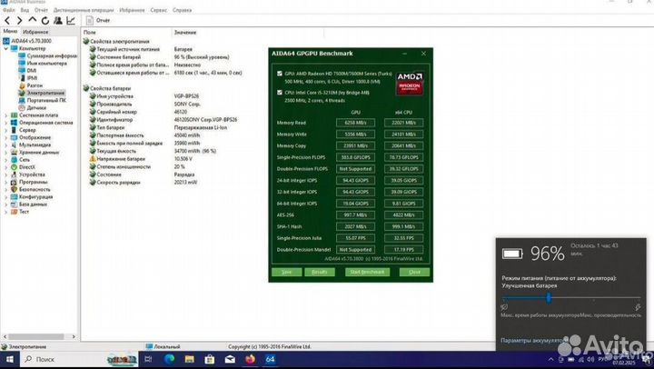Go forward with the right arrow toolbar icon
The width and height of the screenshot is (654, 369).
tap(20, 20)
